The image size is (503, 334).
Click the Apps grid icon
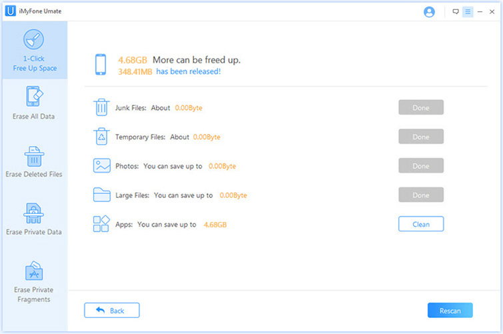[101, 224]
